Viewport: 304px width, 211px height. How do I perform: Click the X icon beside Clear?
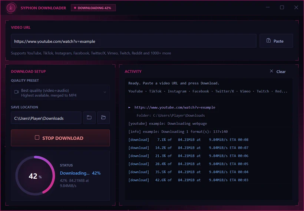(x=271, y=71)
